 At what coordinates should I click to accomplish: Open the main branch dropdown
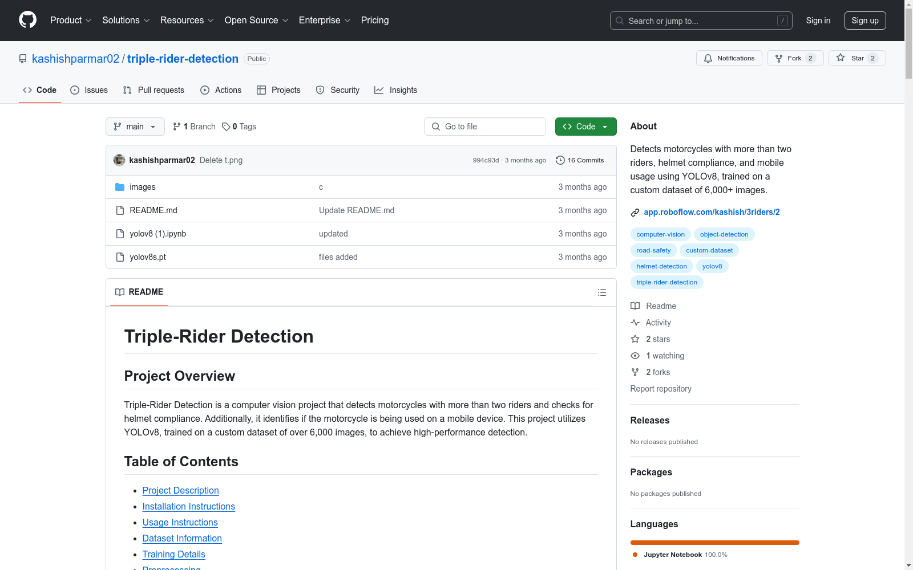point(135,127)
